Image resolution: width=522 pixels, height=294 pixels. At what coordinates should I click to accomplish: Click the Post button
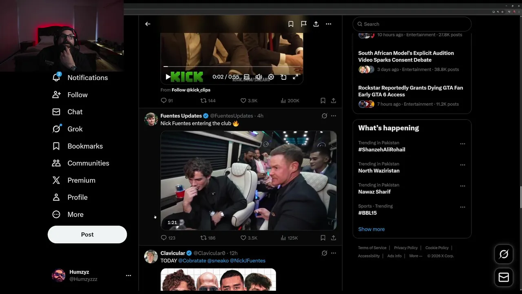click(x=87, y=235)
